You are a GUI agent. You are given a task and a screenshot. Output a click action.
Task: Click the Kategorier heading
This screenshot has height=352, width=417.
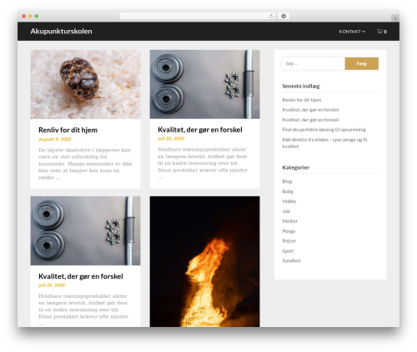click(x=296, y=167)
